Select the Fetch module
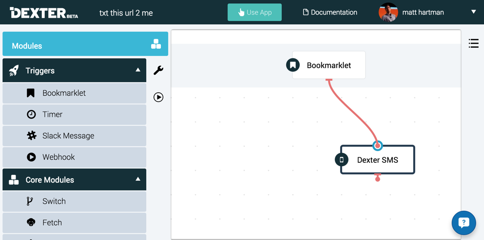 tap(75, 223)
